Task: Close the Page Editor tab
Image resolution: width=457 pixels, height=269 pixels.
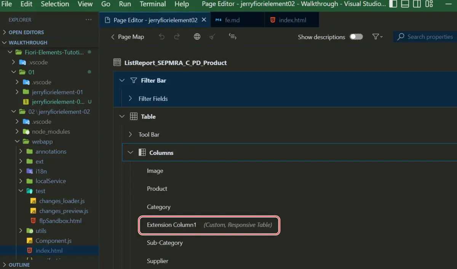Action: [x=204, y=20]
